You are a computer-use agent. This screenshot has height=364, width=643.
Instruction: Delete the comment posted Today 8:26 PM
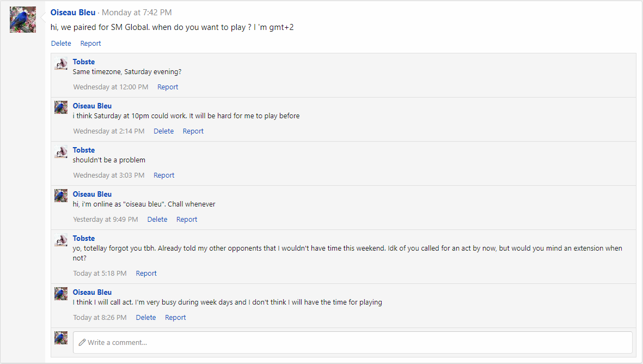coord(146,318)
